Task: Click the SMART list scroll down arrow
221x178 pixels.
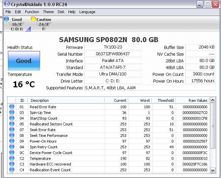Action: pyautogui.click(x=213, y=171)
